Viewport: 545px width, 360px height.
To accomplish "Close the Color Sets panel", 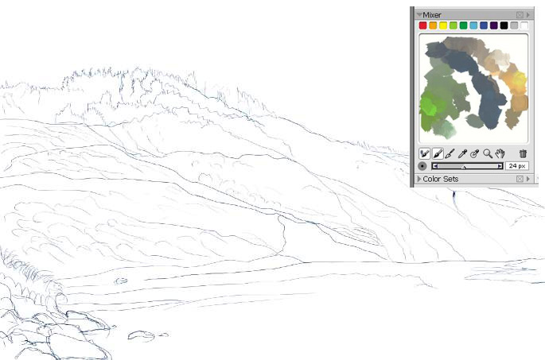I will point(520,179).
